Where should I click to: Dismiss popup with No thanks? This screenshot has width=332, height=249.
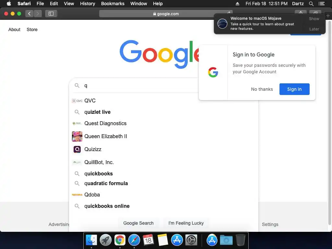point(262,89)
